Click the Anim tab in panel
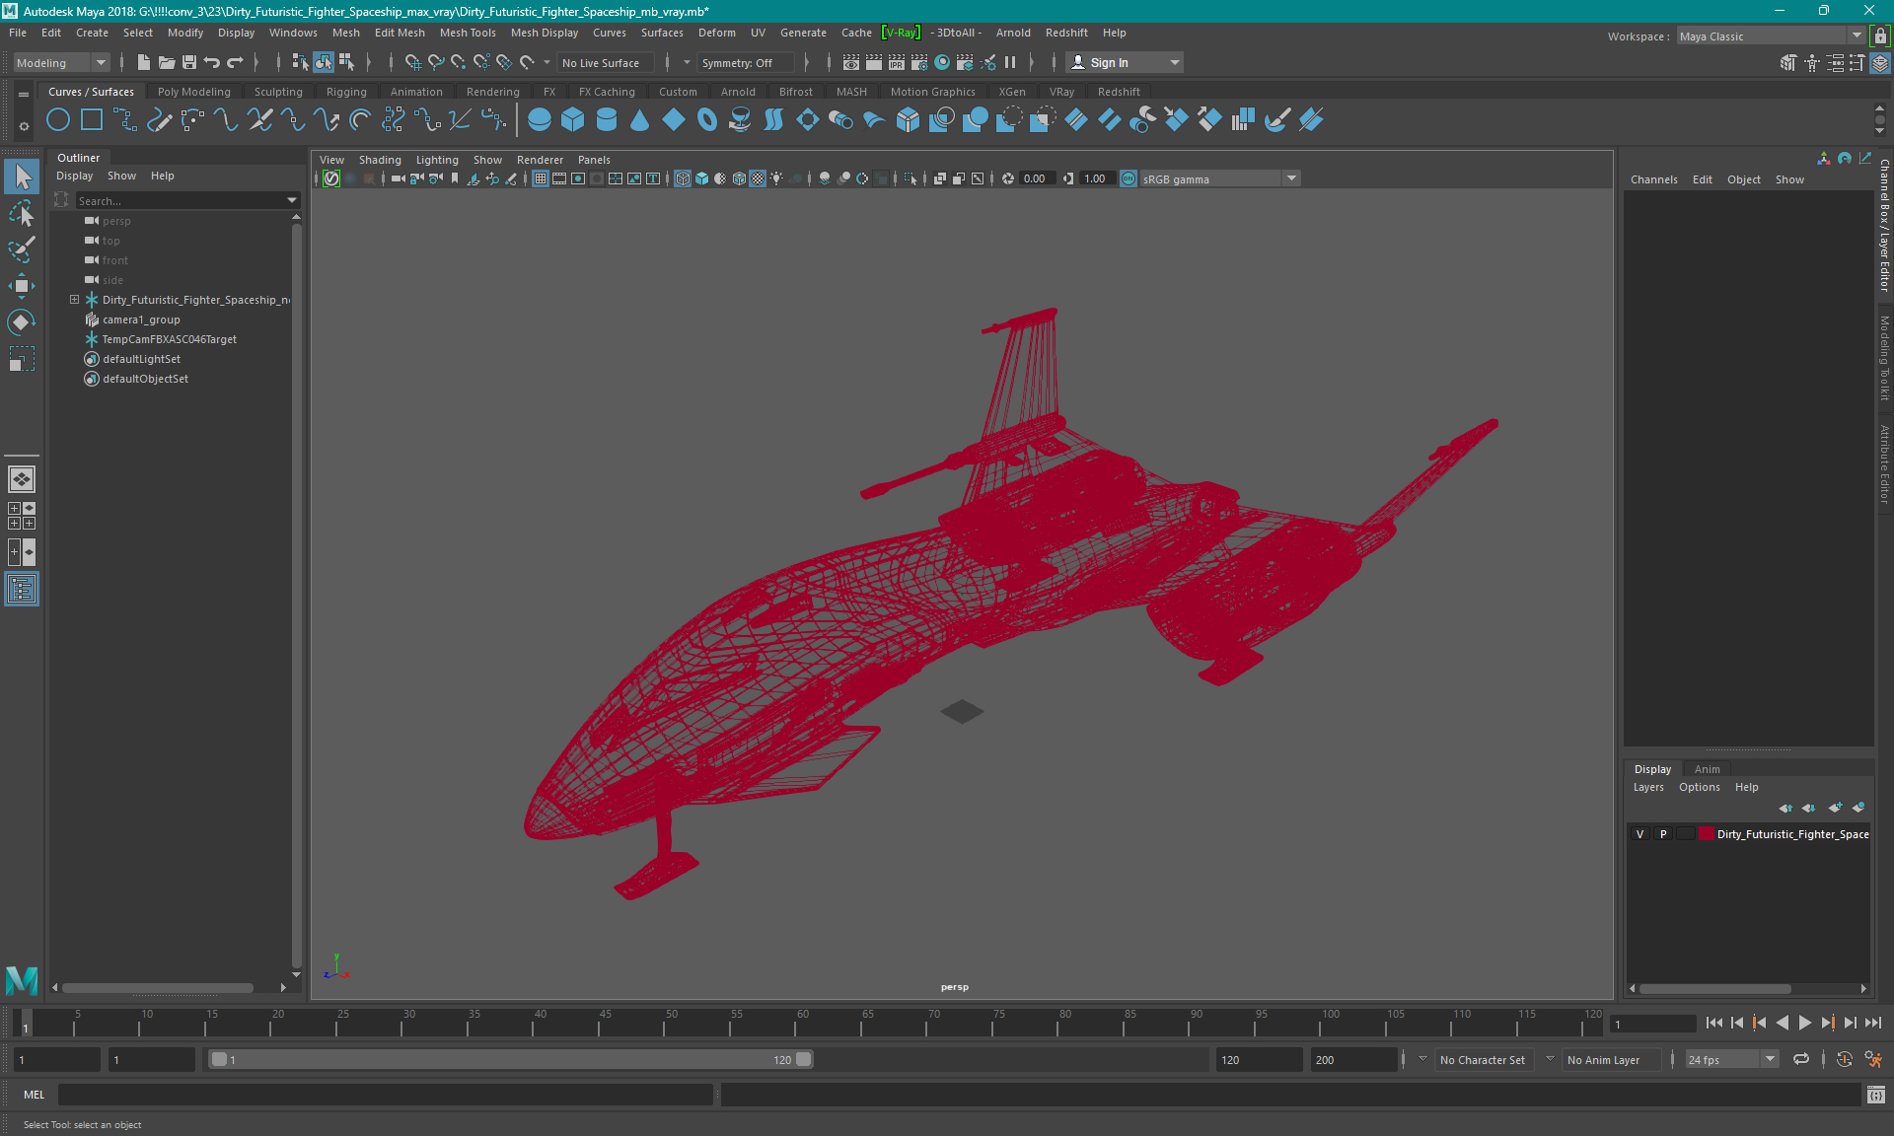 (x=1708, y=768)
